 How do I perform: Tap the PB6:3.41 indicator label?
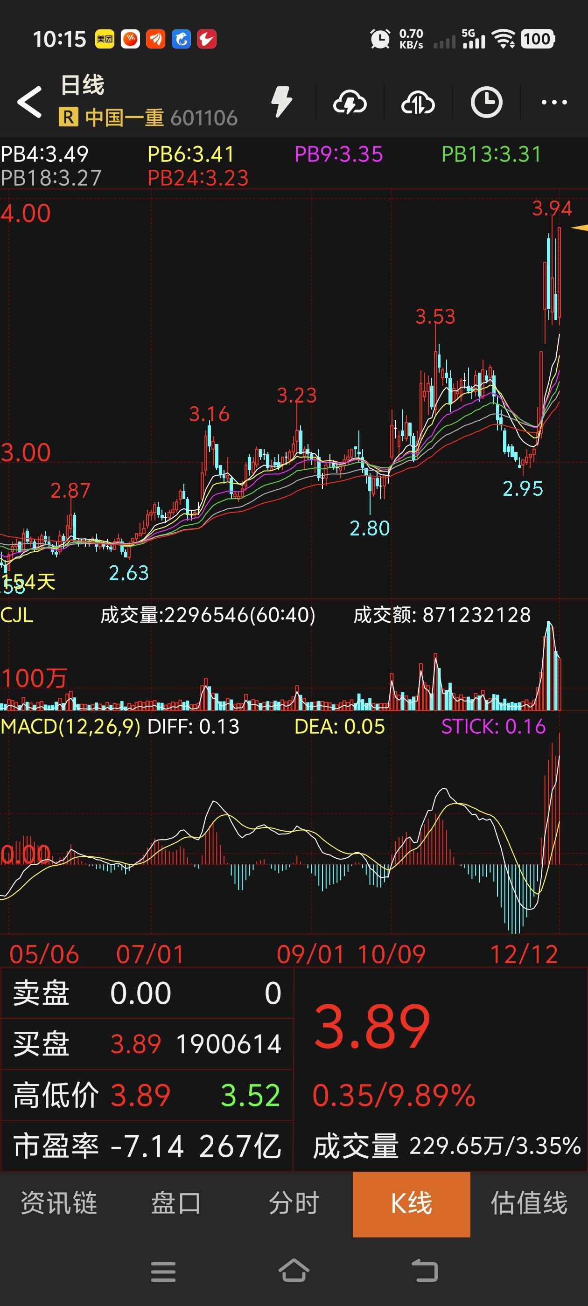pos(191,154)
